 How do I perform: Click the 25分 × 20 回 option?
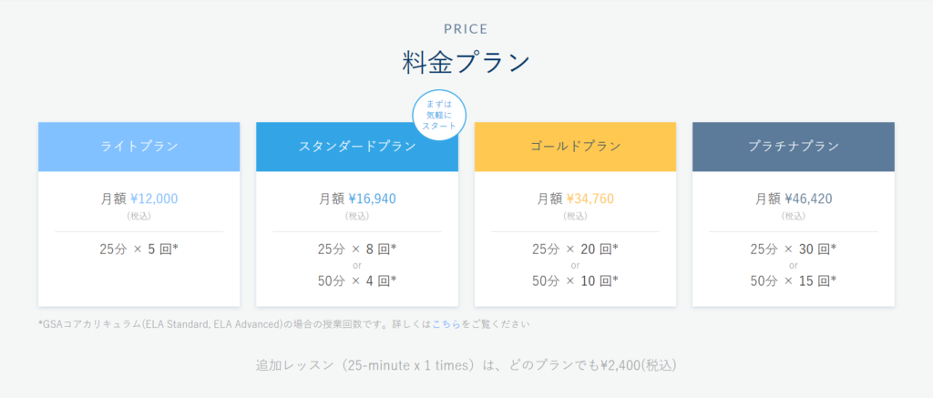[576, 250]
